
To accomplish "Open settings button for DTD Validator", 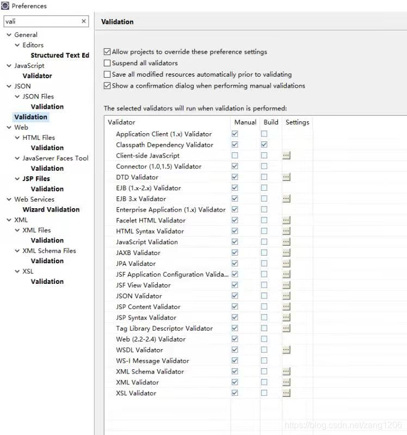I will click(x=286, y=177).
